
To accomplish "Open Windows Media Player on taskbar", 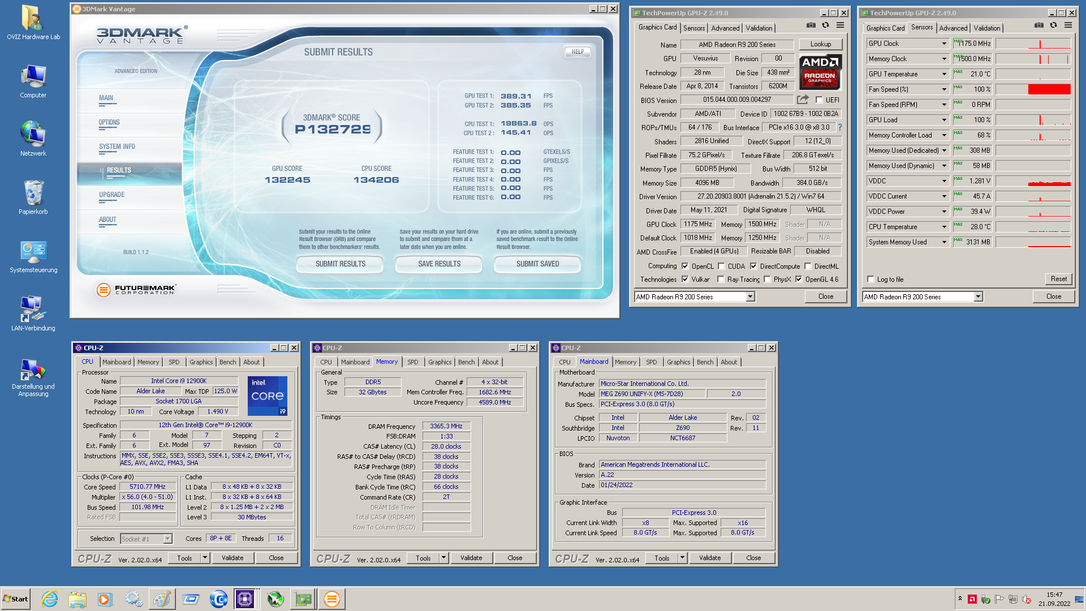I will 105,599.
